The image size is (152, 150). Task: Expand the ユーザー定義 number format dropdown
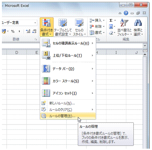pos(35,23)
